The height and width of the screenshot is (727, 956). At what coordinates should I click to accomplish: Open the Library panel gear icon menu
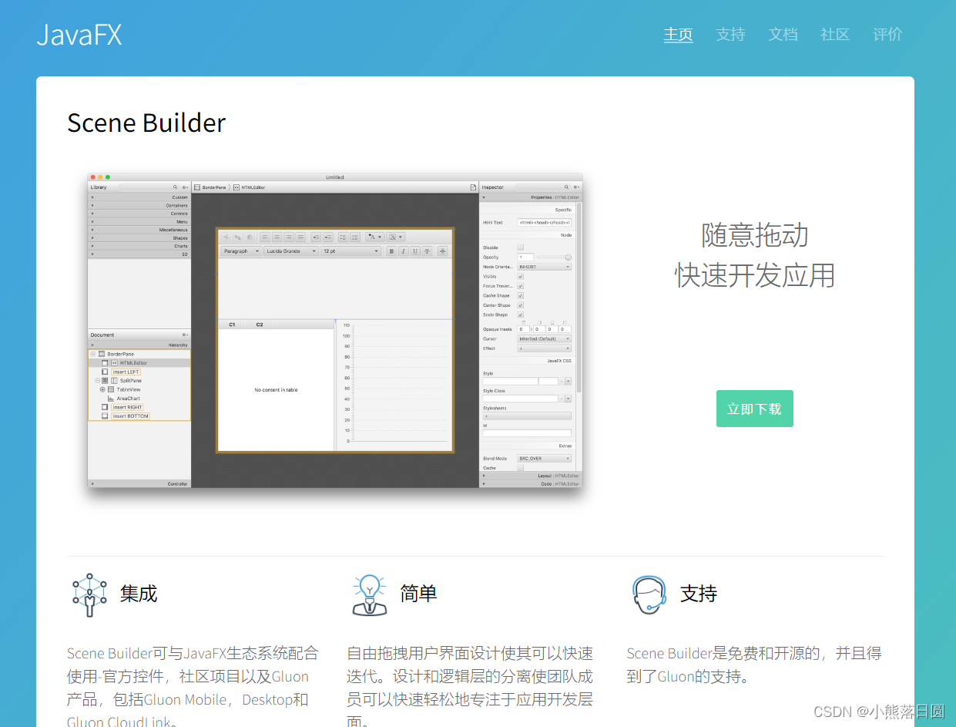coord(183,187)
